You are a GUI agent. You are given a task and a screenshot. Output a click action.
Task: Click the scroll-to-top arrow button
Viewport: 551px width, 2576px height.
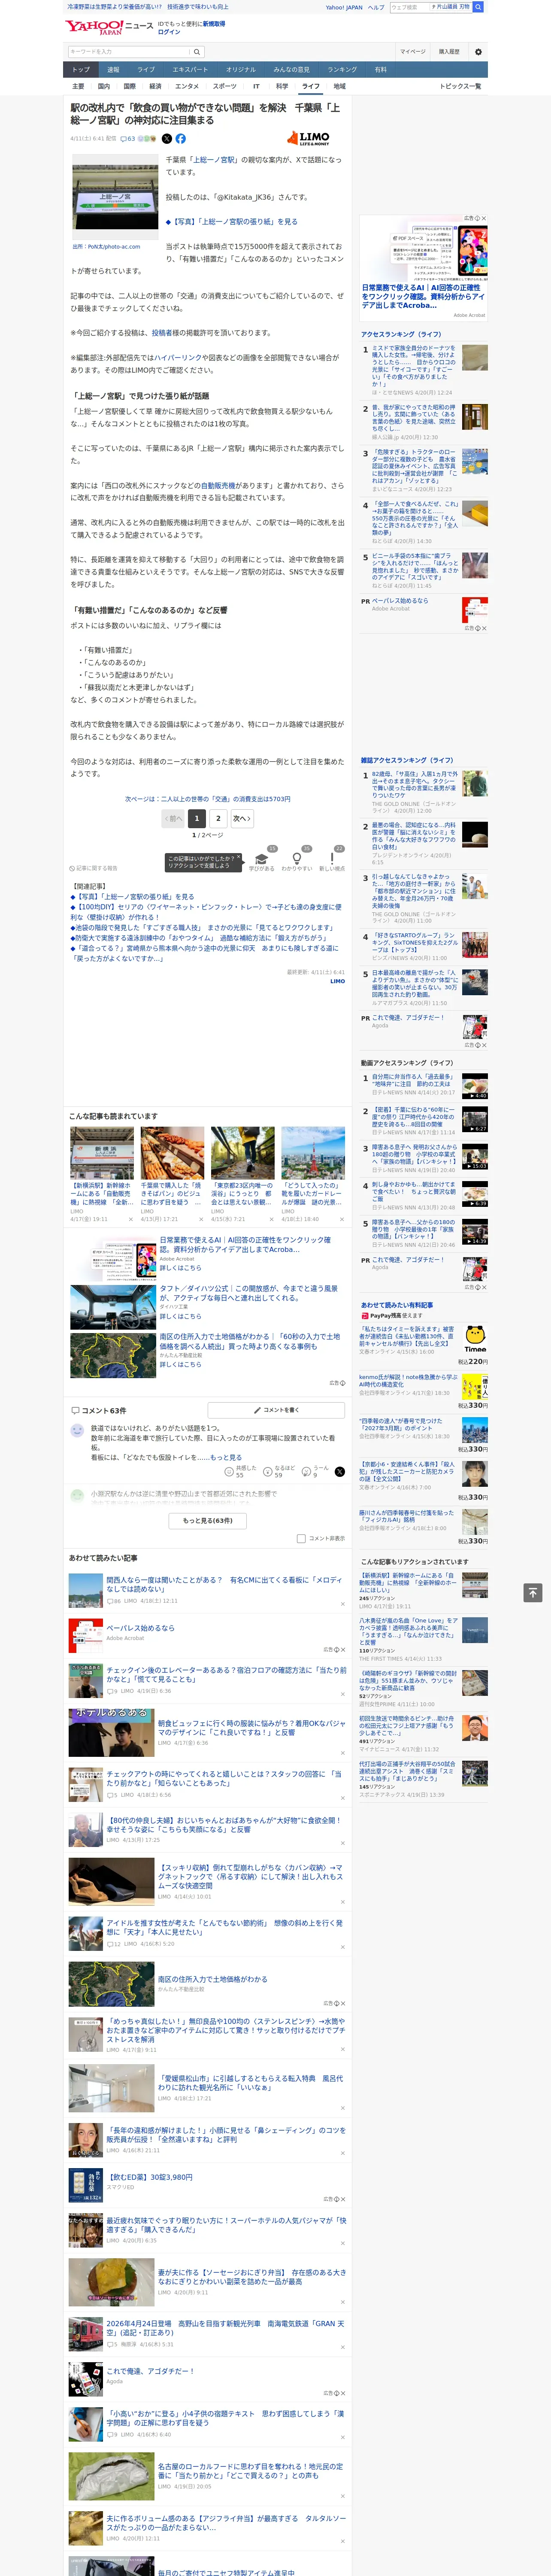click(533, 1592)
